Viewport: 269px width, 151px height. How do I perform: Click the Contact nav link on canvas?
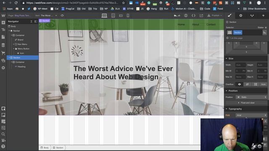point(211,24)
